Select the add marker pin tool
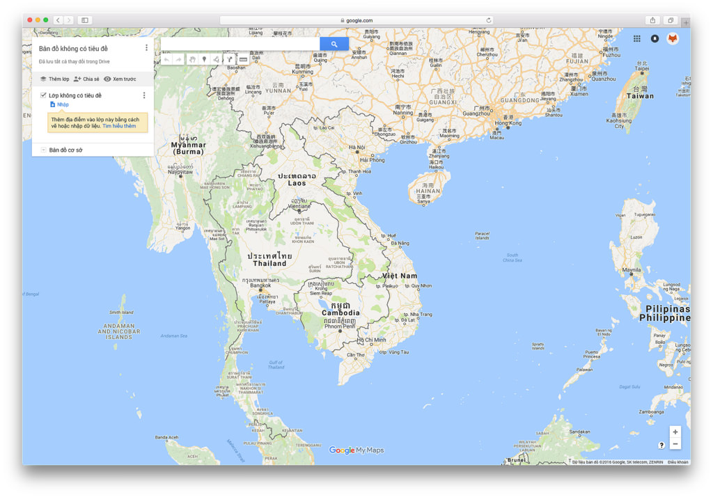 click(x=204, y=59)
